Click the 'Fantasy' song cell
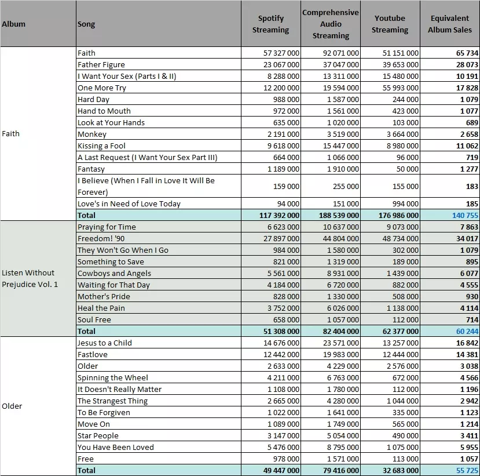Image resolution: width=480 pixels, height=476 pixels. coord(159,169)
